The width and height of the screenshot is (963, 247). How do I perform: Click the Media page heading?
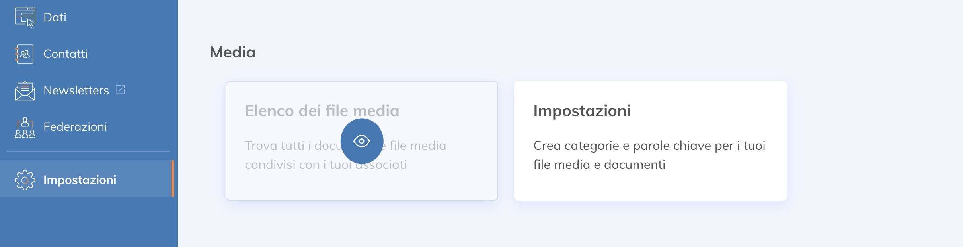[x=233, y=51]
